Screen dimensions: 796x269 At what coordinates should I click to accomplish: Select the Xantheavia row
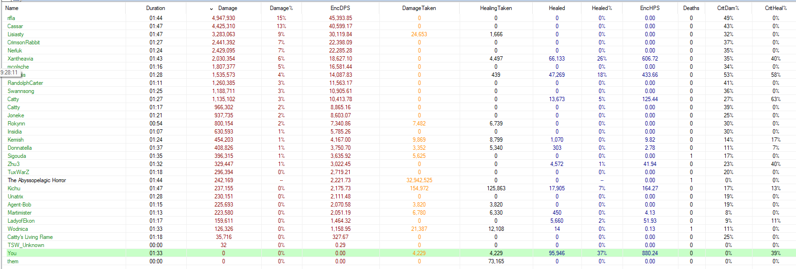[20, 59]
